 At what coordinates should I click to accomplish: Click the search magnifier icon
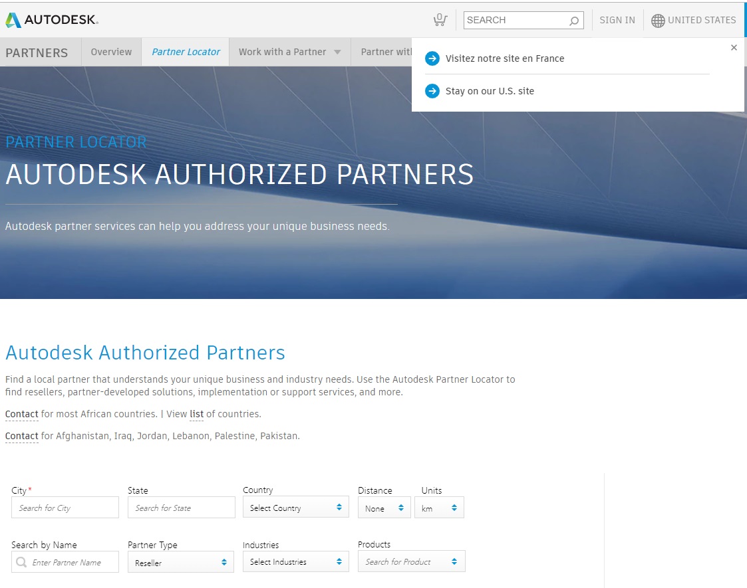[573, 21]
